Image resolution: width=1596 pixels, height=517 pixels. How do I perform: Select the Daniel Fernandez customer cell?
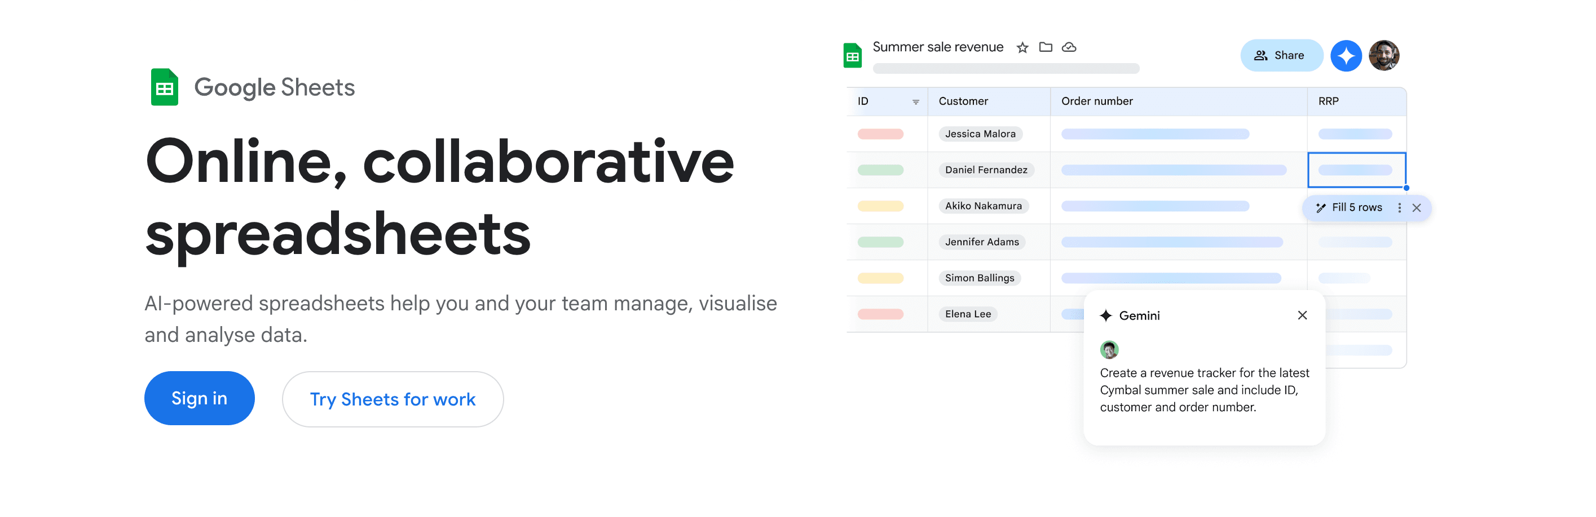click(x=986, y=170)
